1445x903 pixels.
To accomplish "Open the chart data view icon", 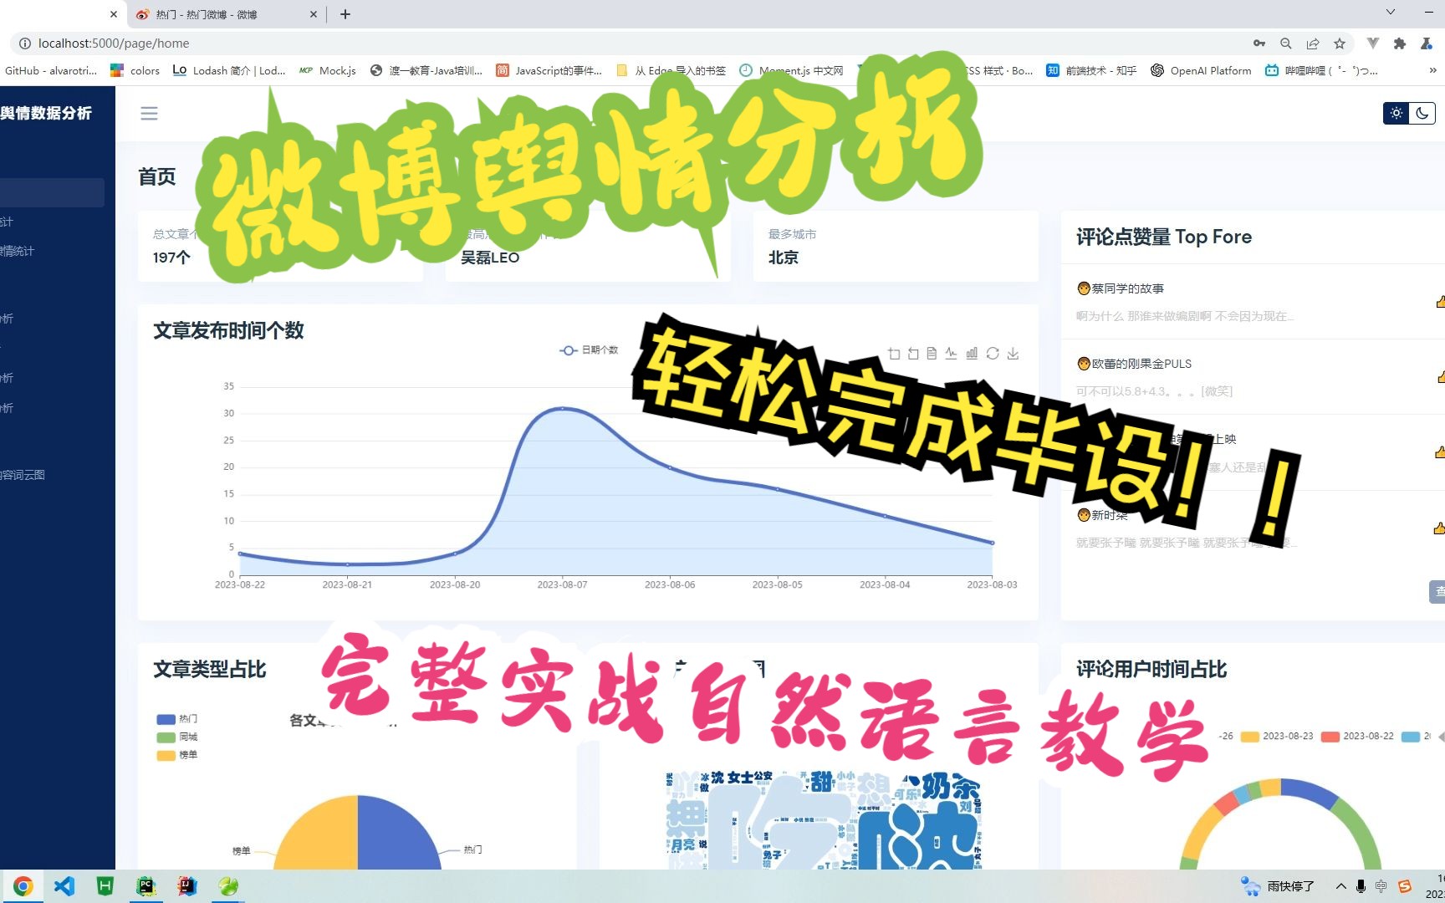I will [x=932, y=354].
